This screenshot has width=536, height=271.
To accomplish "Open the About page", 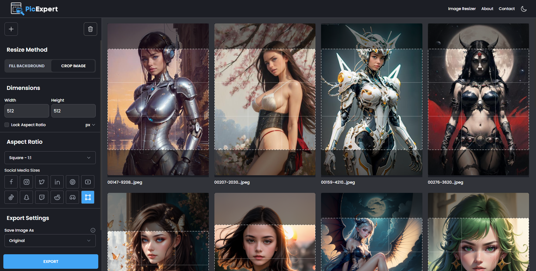I will coord(487,9).
